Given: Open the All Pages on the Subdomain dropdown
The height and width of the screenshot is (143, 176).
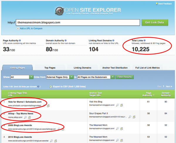Looking at the screenshot, I should tap(96, 77).
